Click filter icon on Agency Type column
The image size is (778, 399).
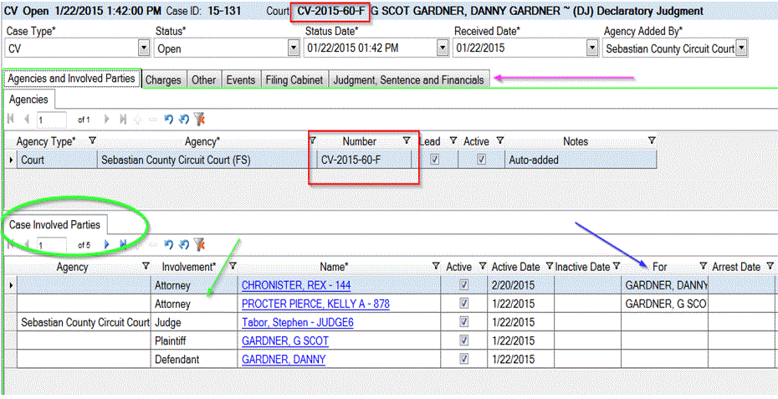point(92,141)
